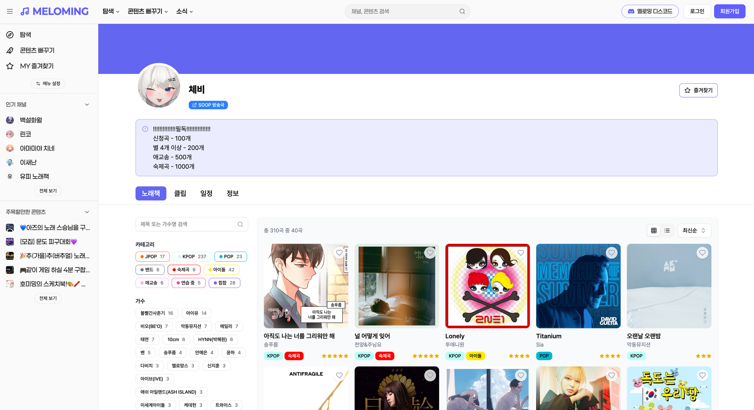
Task: Switch to the 클립 tab
Action: [180, 193]
